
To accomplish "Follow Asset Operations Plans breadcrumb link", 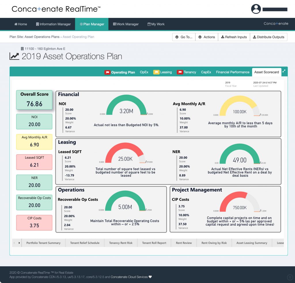I will click(x=42, y=37).
